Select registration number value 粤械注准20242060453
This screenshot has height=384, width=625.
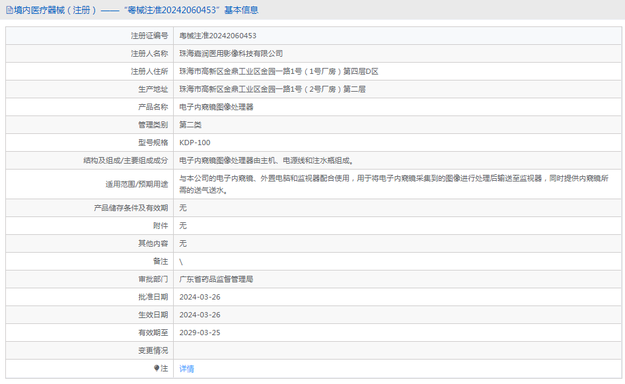217,36
